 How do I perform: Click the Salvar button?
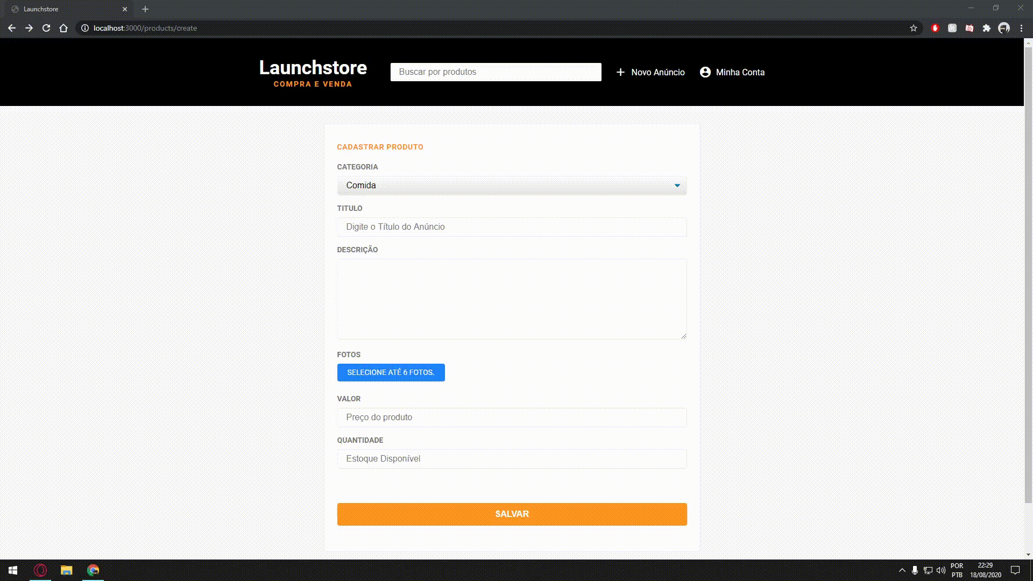512,514
